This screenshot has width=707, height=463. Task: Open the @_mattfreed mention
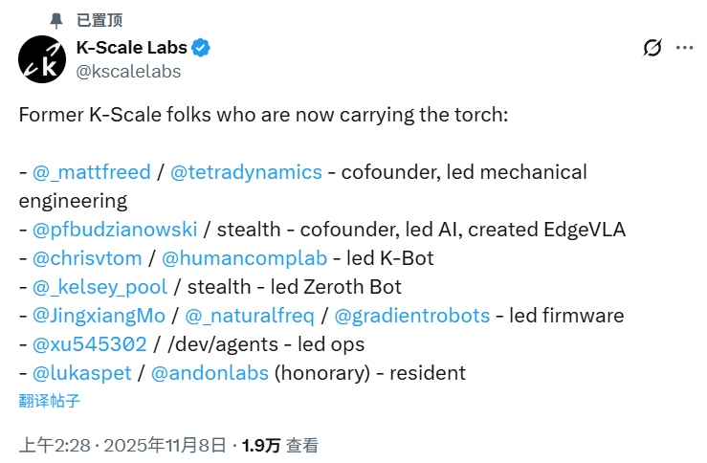91,172
